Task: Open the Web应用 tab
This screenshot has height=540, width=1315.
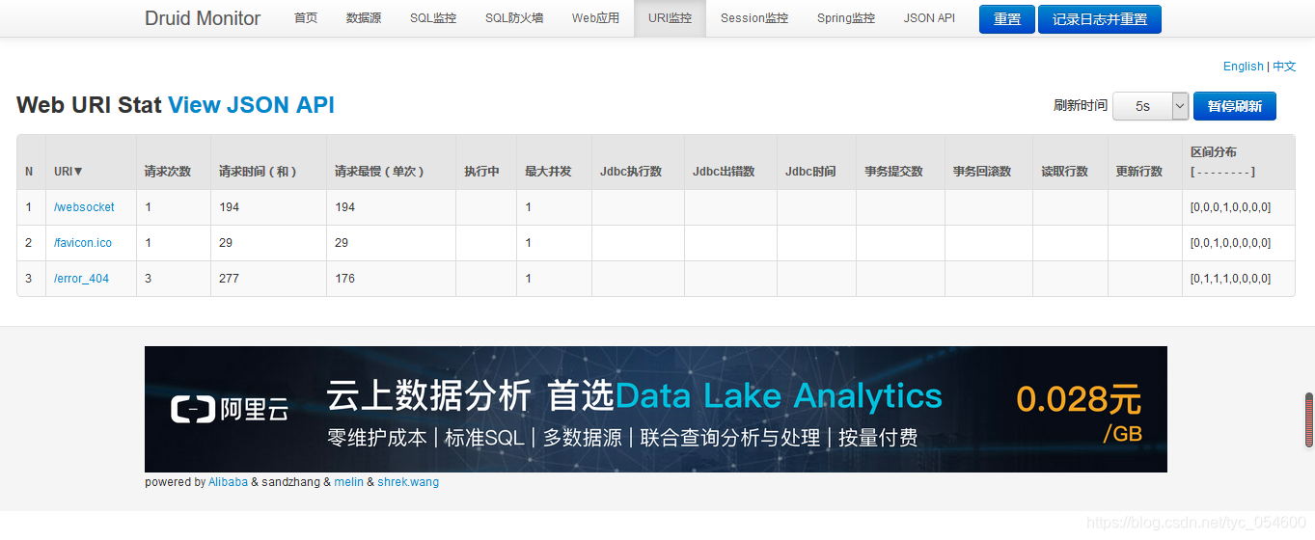Action: (595, 18)
